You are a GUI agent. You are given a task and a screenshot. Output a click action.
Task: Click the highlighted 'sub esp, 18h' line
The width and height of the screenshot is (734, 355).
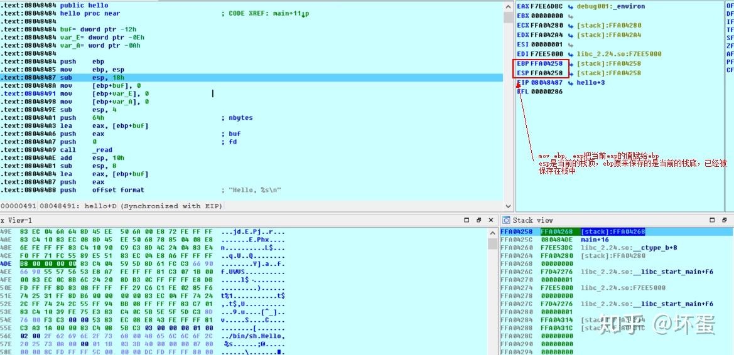tap(251, 78)
